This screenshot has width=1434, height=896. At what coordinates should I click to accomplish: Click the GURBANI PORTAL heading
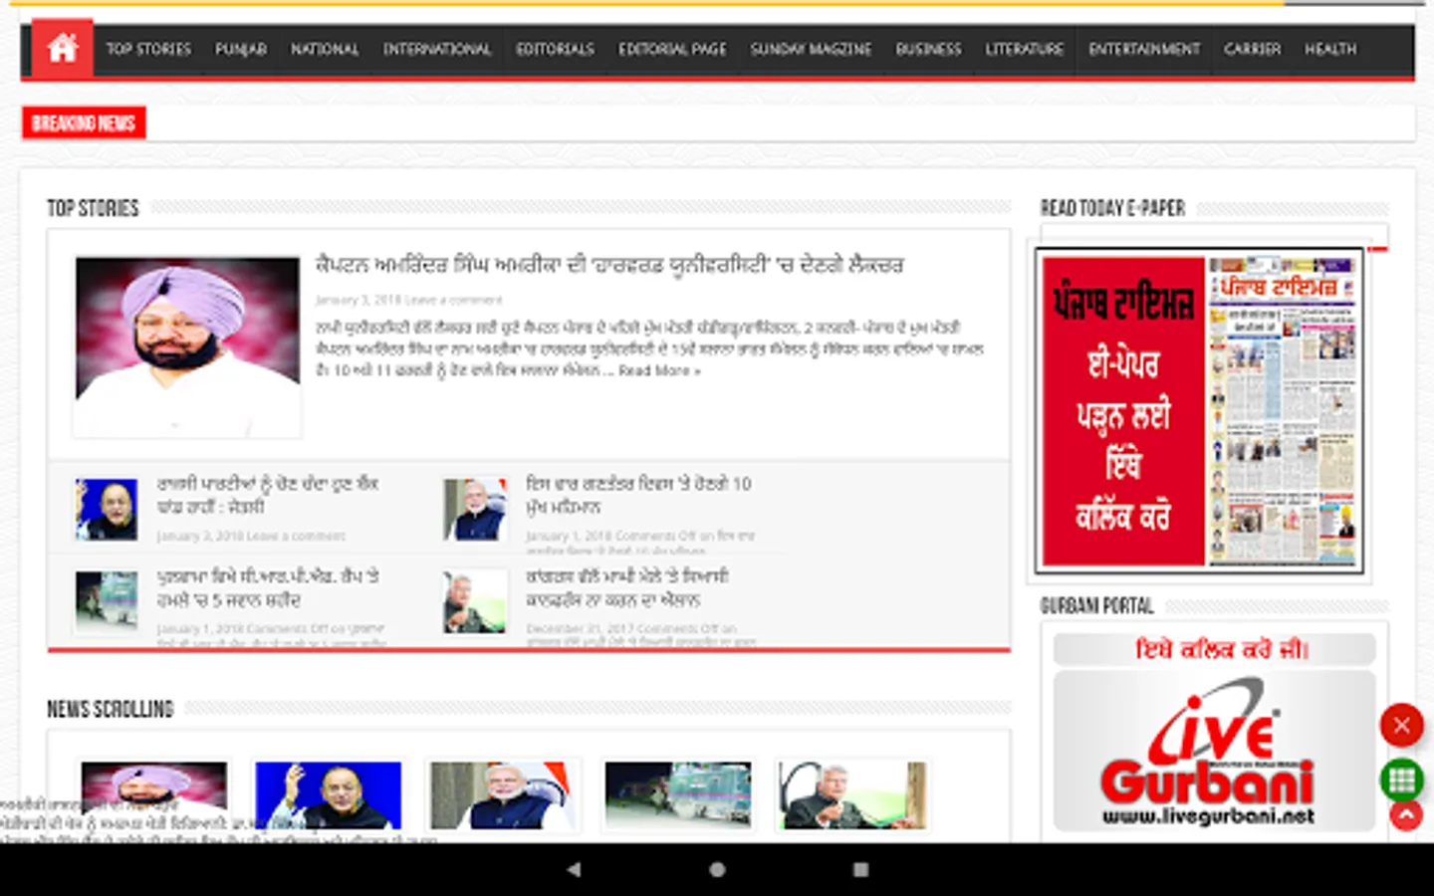(1096, 605)
